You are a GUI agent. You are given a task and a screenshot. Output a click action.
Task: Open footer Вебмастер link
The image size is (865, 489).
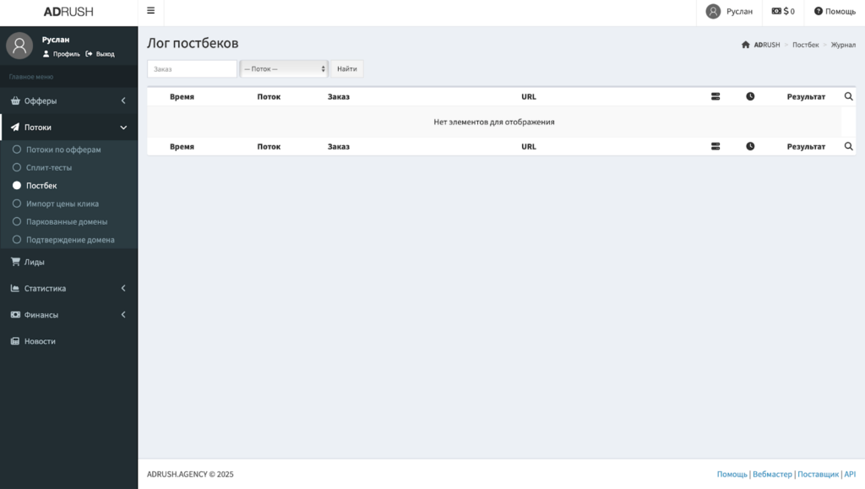[772, 474]
